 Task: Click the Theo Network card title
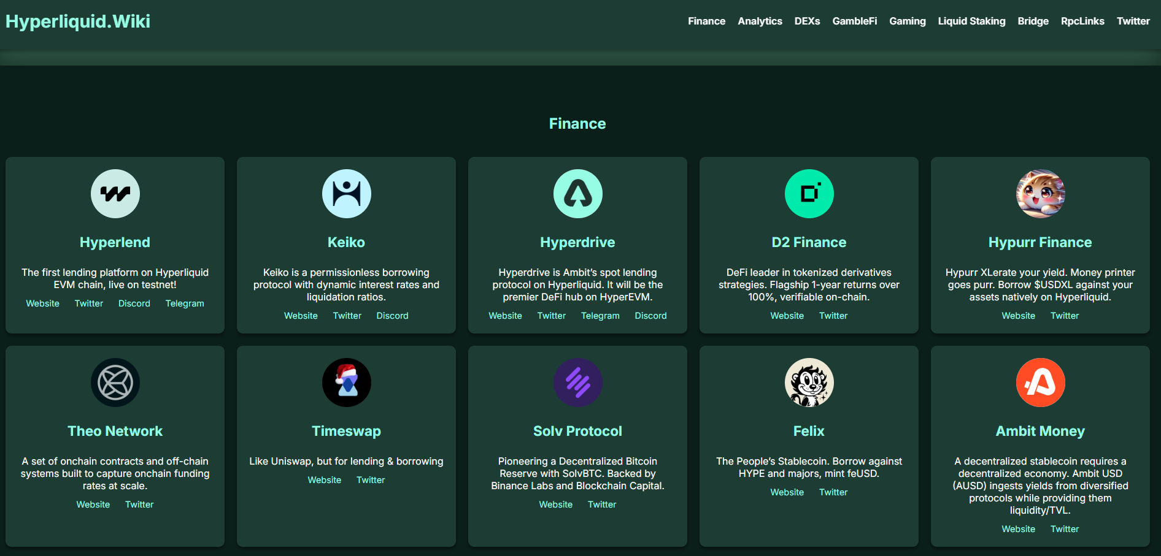(115, 431)
